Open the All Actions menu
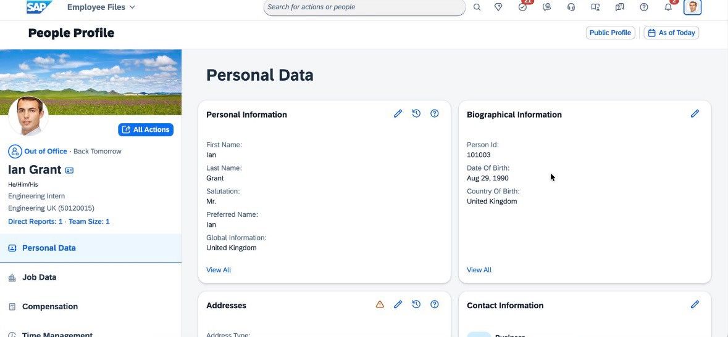728x337 pixels. coord(146,130)
